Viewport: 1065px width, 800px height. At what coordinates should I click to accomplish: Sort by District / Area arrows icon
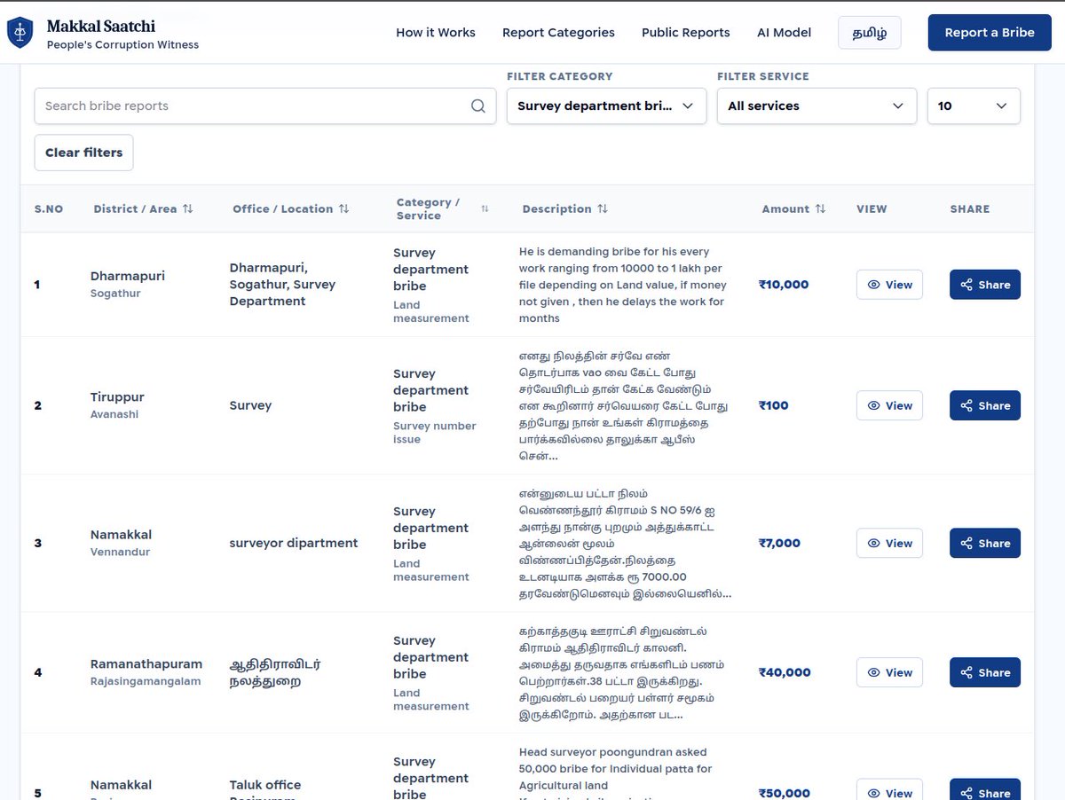pyautogui.click(x=187, y=209)
